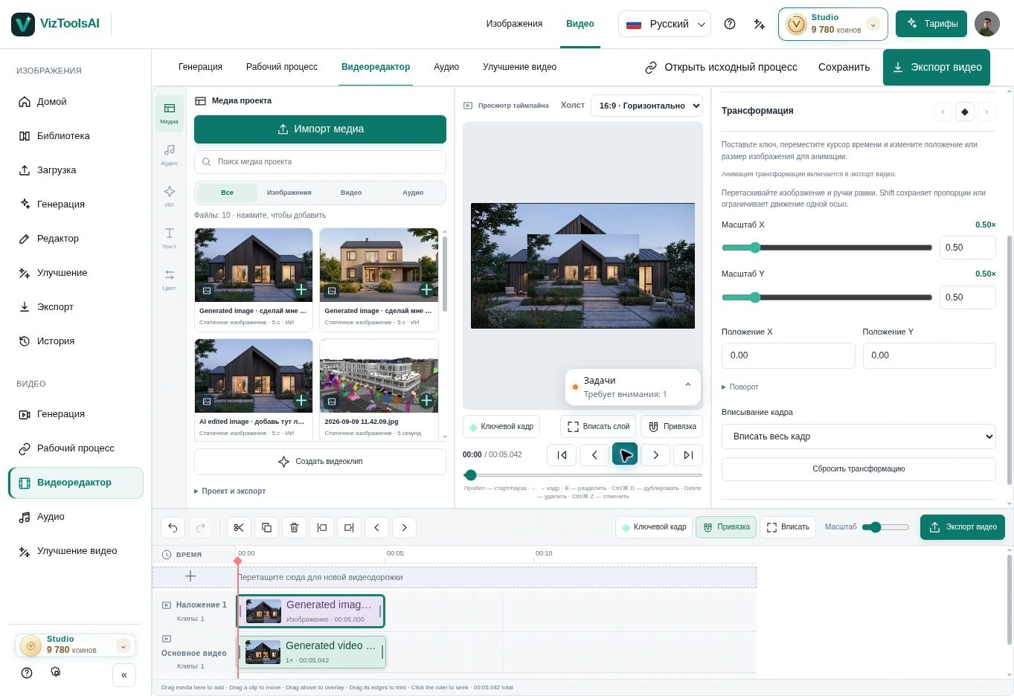Step one frame forward in preview

[655, 455]
